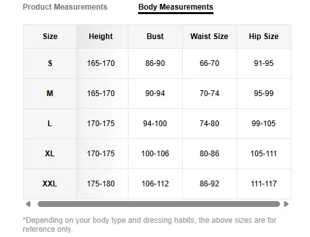Click the horizontal scrollbar thumb
The height and width of the screenshot is (237, 310).
click(159, 204)
